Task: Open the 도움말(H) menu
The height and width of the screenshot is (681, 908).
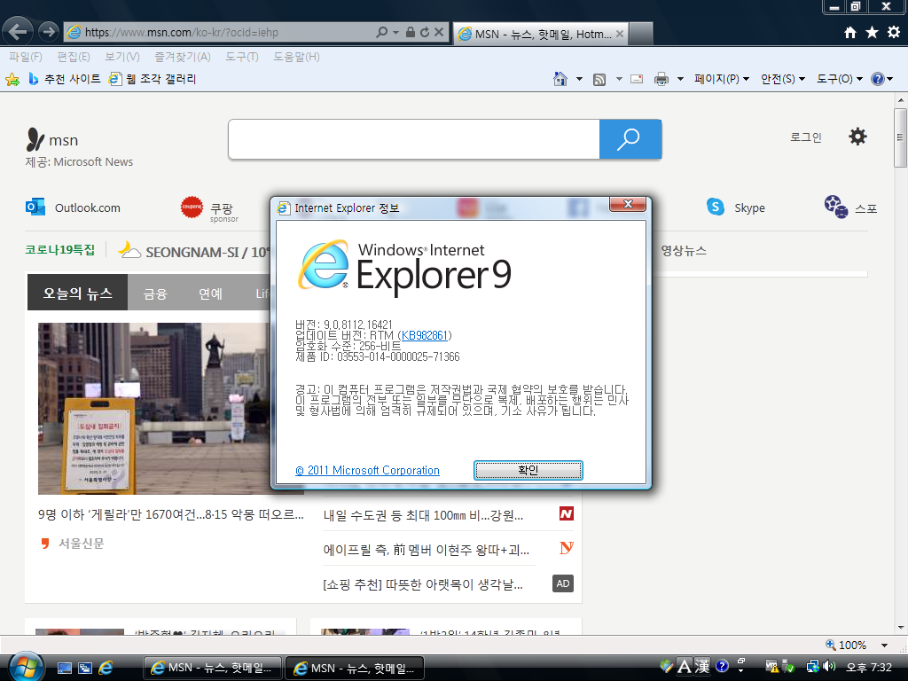Action: click(296, 57)
